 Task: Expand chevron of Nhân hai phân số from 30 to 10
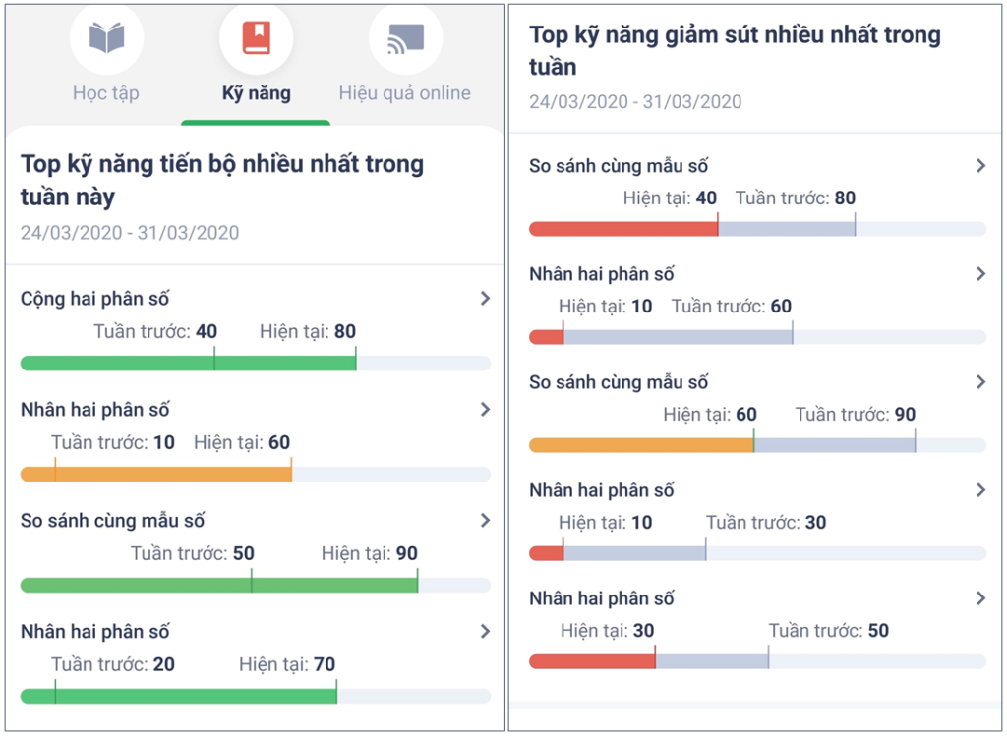coord(980,490)
